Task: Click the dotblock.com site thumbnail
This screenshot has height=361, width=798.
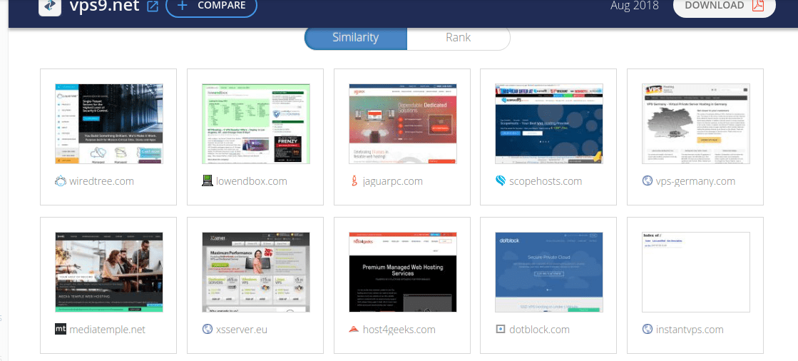Action: 548,272
